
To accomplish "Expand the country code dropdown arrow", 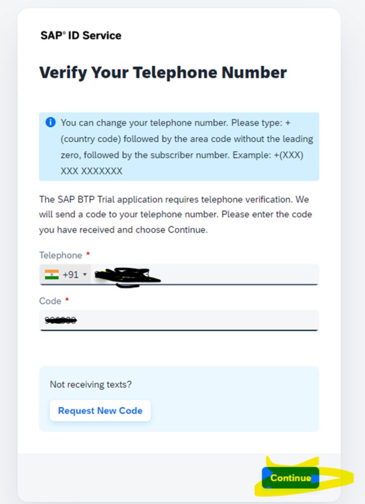I will 85,275.
